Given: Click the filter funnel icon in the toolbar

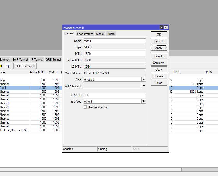Looking at the screenshot, I should [x=8, y=66].
